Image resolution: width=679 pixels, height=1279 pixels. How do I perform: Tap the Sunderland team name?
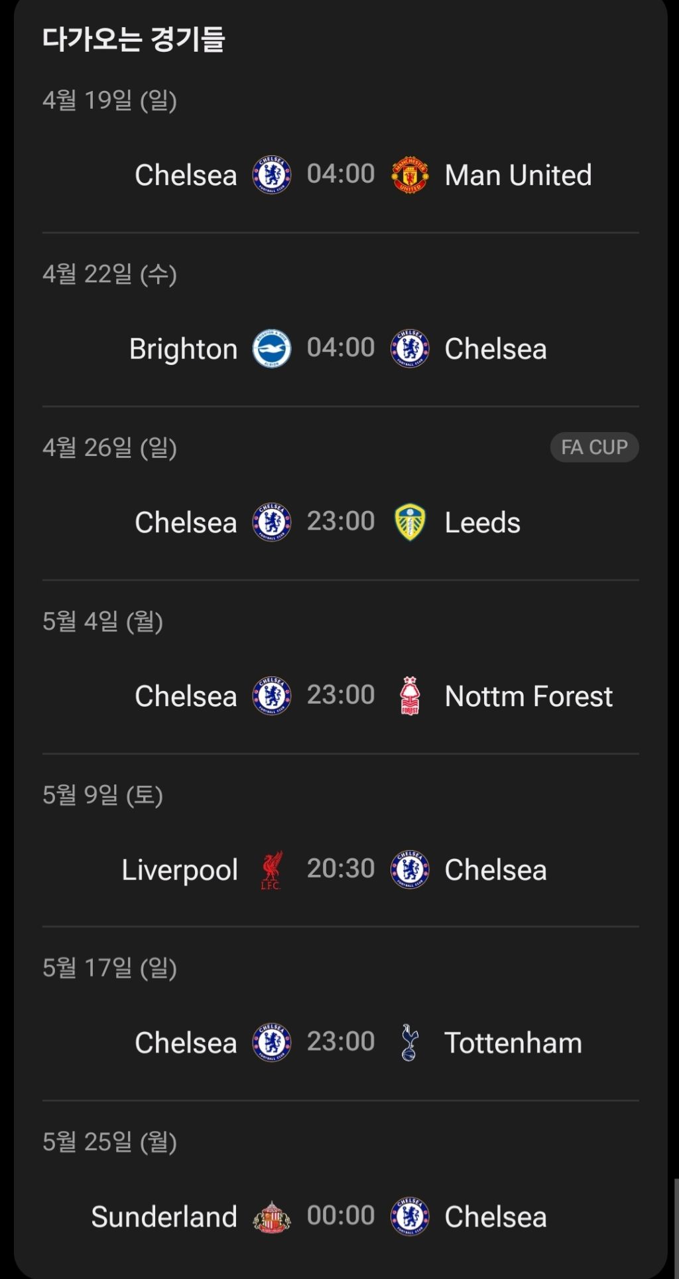pyautogui.click(x=164, y=1217)
